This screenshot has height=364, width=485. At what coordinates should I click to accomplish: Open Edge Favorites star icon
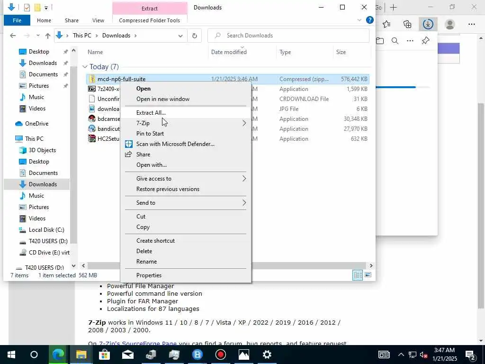point(386,24)
